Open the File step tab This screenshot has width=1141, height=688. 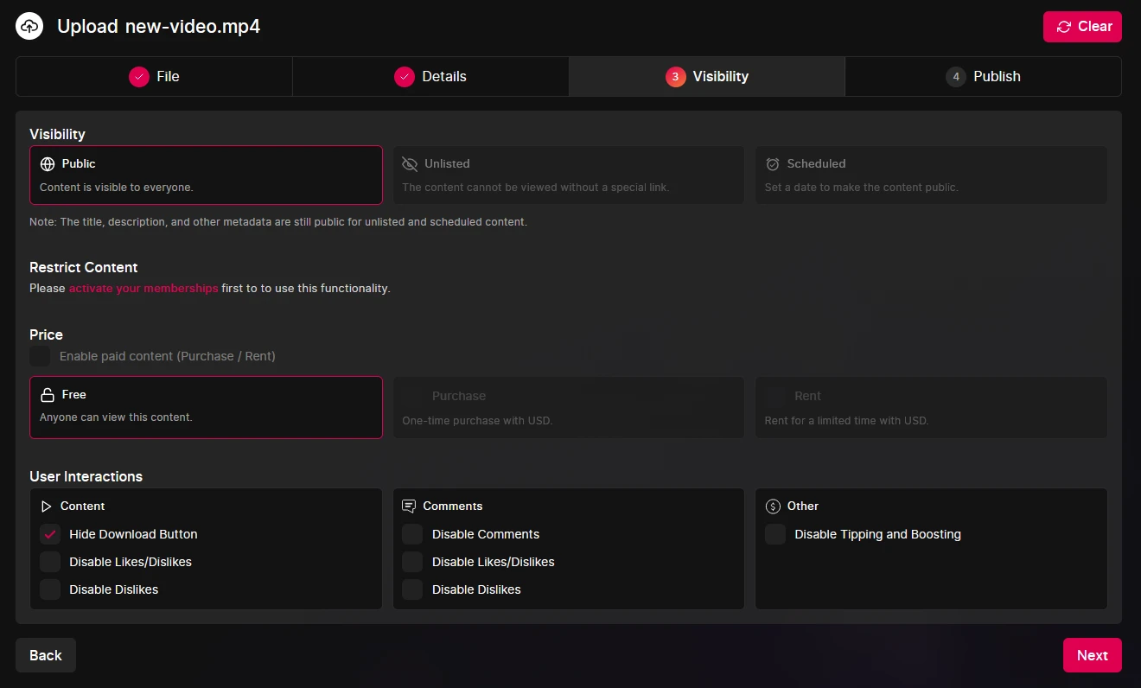pyautogui.click(x=154, y=77)
